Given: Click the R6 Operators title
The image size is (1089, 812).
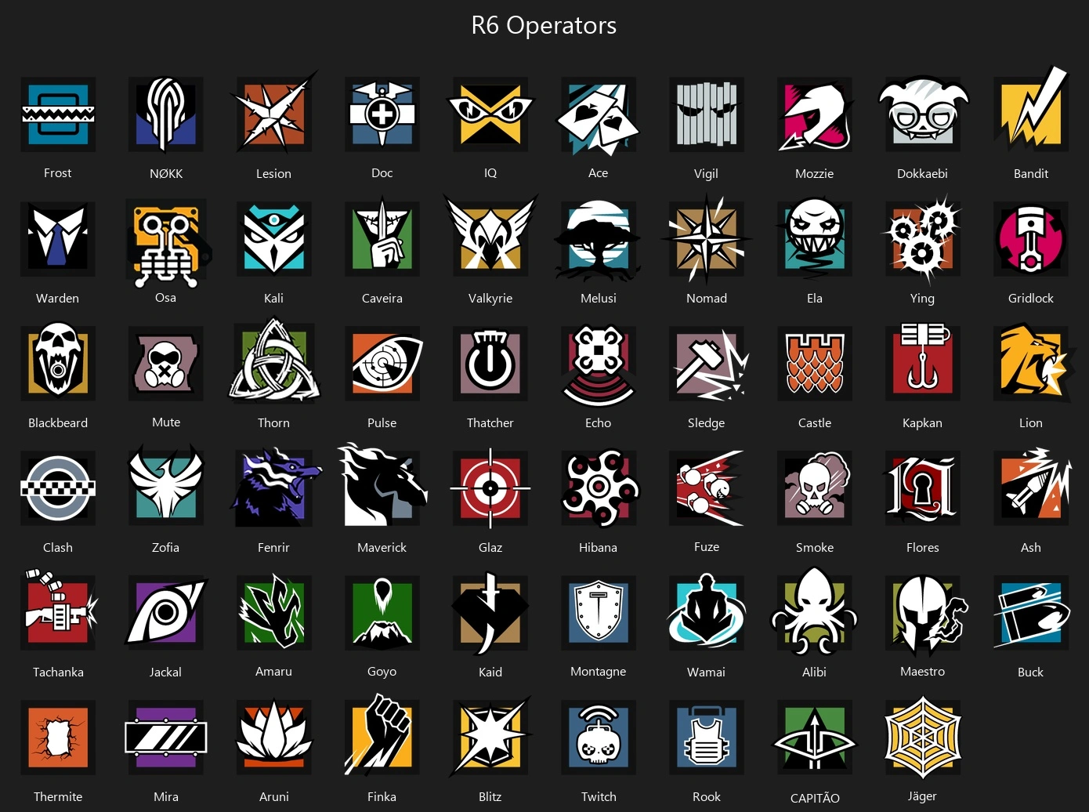Looking at the screenshot, I should click(544, 25).
